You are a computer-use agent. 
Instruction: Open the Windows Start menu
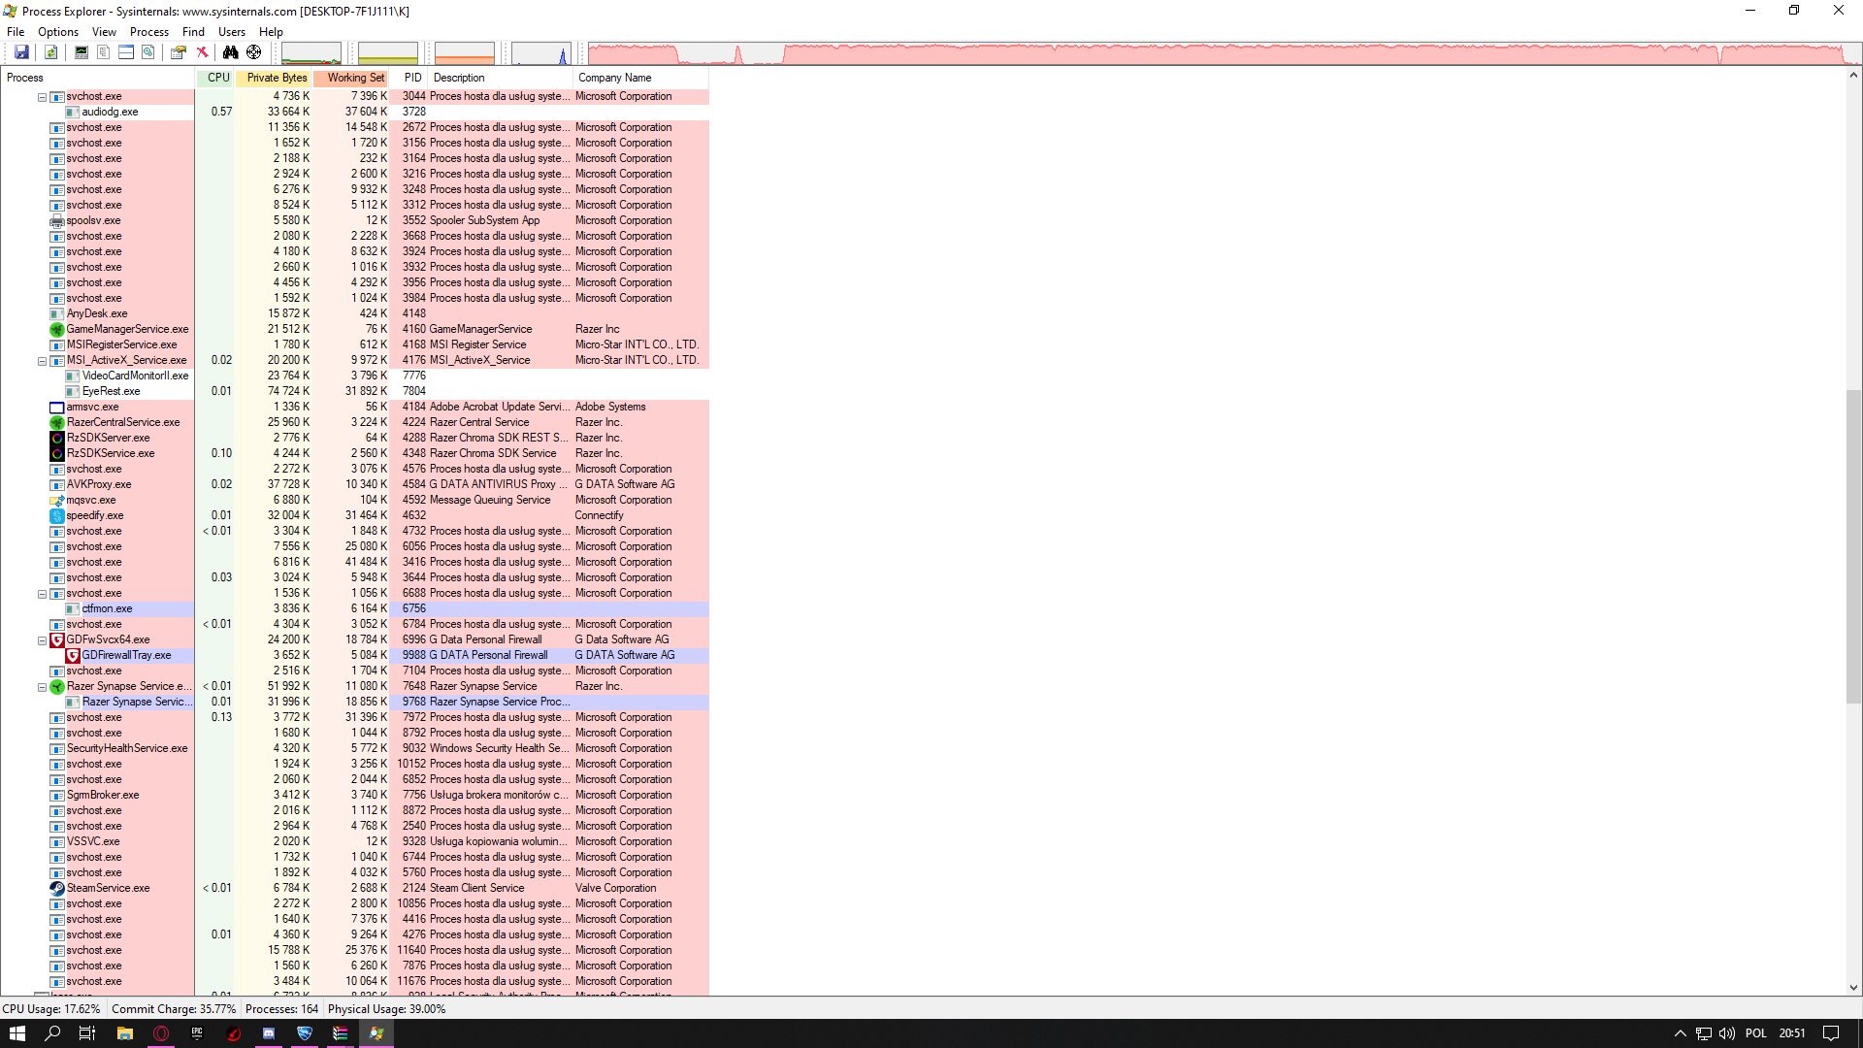[17, 1033]
